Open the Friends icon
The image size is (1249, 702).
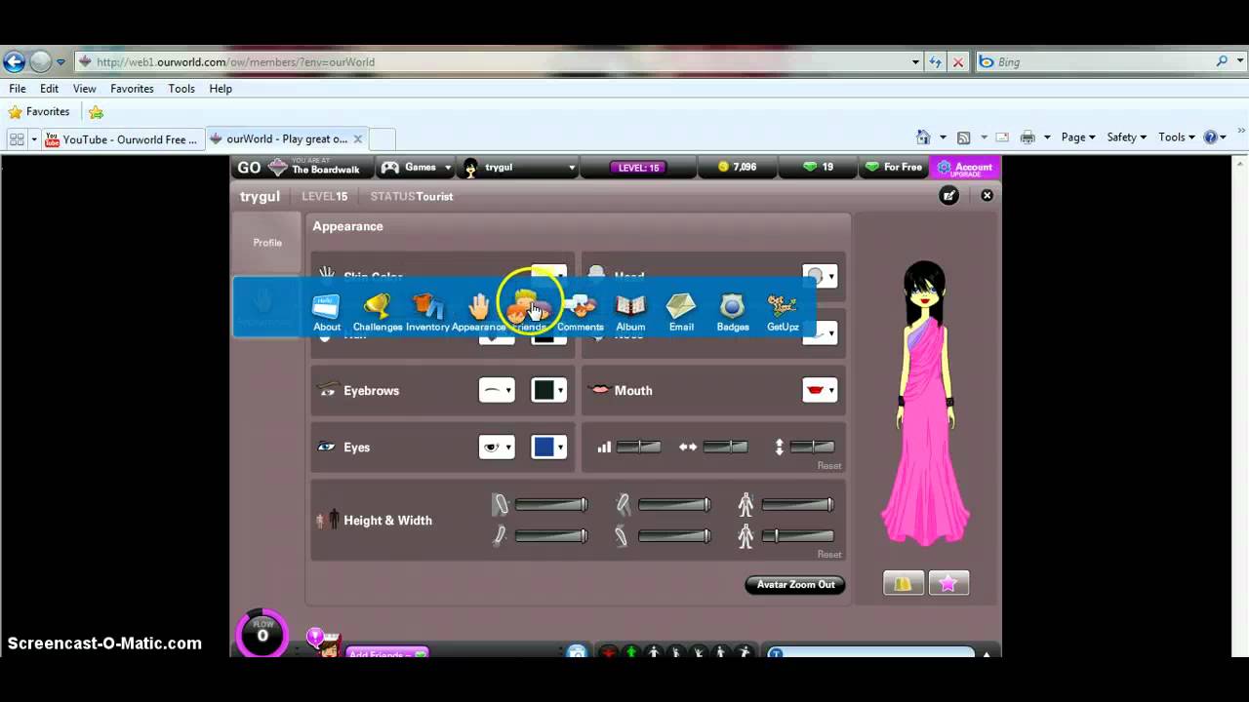pyautogui.click(x=529, y=312)
